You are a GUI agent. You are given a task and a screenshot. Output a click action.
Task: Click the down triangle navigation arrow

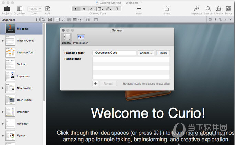pos(231,20)
